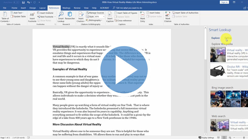The height and width of the screenshot is (139, 248).
Task: Open the Layout ribbon tab
Action: click(x=42, y=8)
